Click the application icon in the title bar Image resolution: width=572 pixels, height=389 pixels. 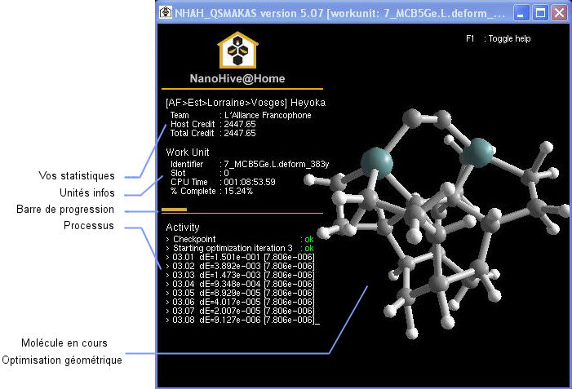point(166,13)
